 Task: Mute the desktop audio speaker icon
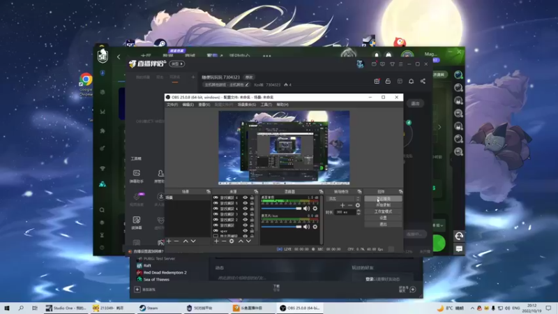pos(306,208)
